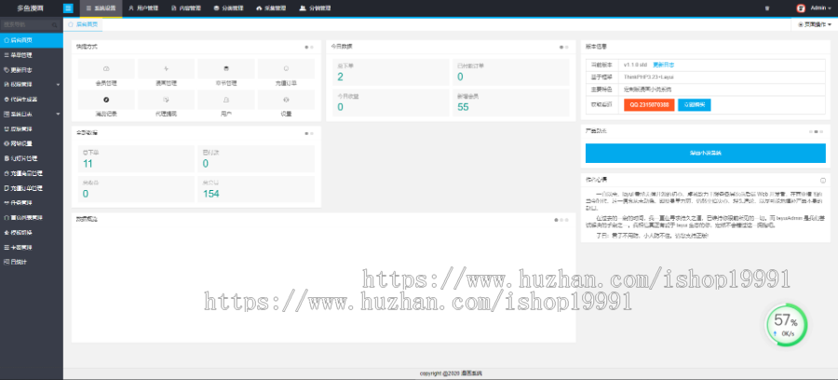838x380 pixels.
Task: Open the 系统设置 top navigation tab
Action: (x=101, y=8)
